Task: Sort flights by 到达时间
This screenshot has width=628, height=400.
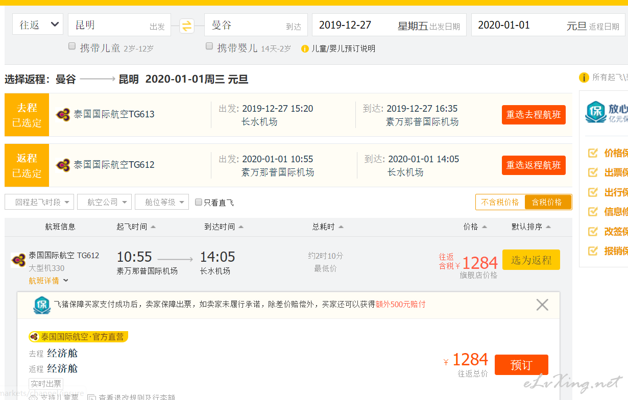Action: pos(224,227)
